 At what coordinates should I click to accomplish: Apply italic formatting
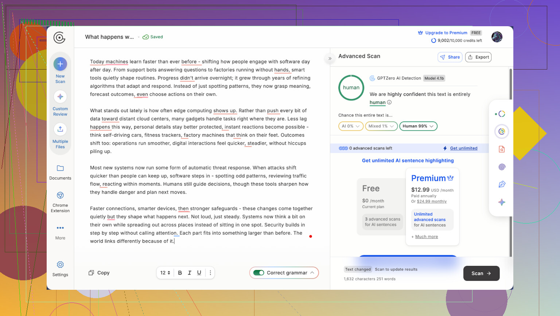(x=190, y=273)
